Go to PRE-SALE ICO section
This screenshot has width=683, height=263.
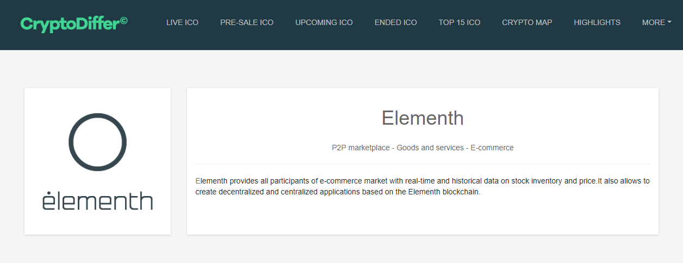coord(247,22)
